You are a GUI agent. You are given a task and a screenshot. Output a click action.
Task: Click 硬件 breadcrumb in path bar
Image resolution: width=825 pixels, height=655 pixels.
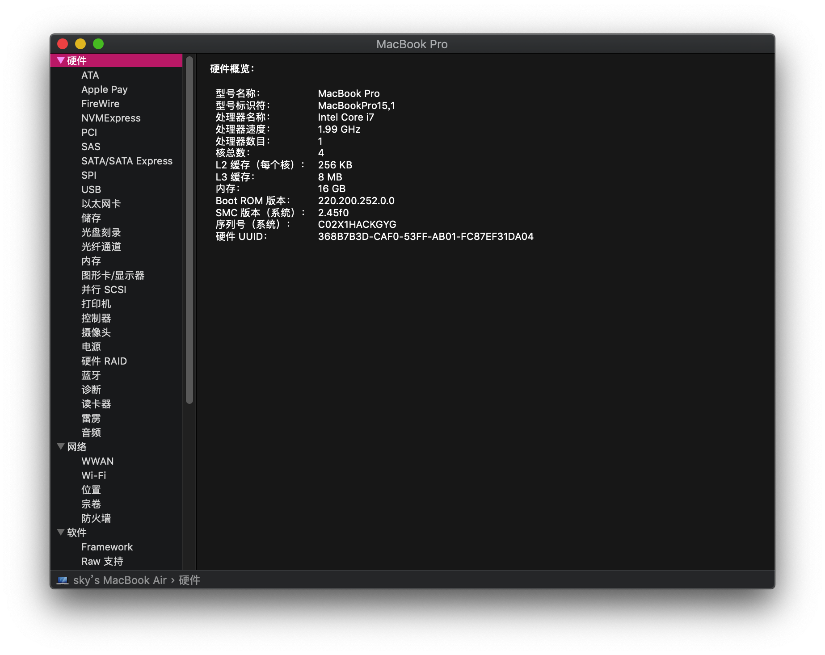click(189, 580)
